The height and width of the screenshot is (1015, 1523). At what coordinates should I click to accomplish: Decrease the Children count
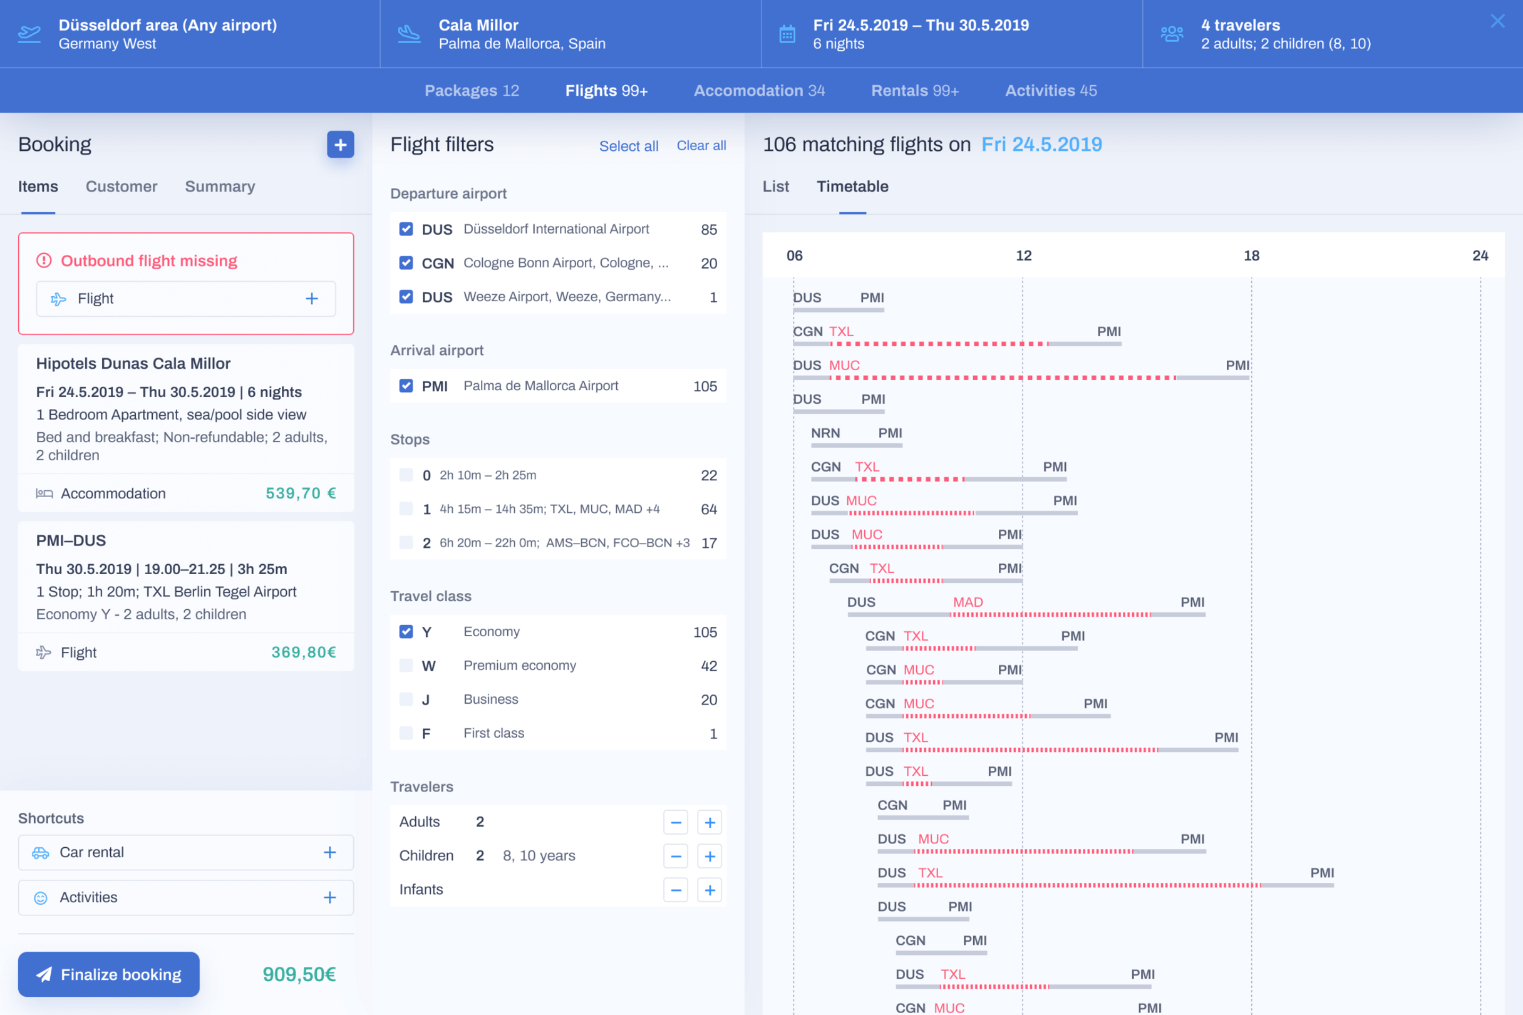click(x=675, y=856)
